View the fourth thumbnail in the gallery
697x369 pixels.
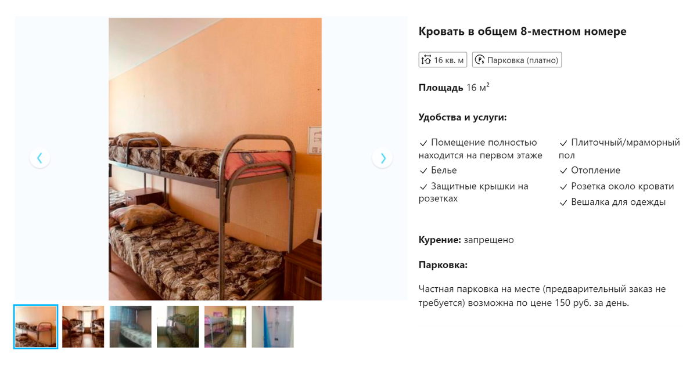(x=178, y=327)
